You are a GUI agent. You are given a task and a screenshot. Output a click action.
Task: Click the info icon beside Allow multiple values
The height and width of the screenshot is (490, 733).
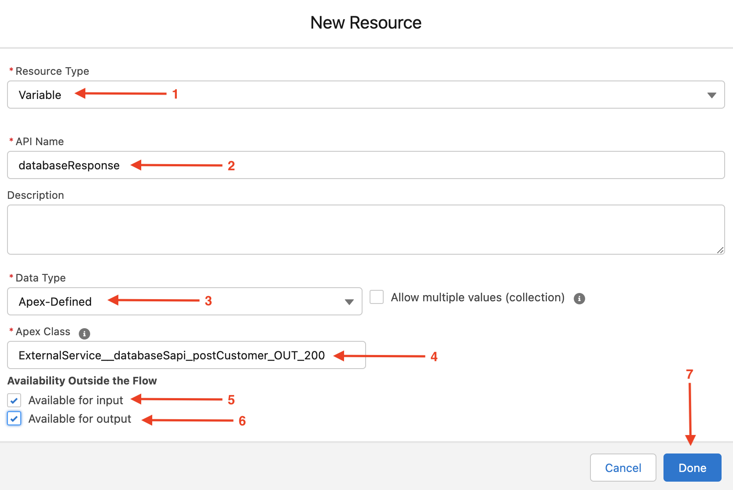579,299
